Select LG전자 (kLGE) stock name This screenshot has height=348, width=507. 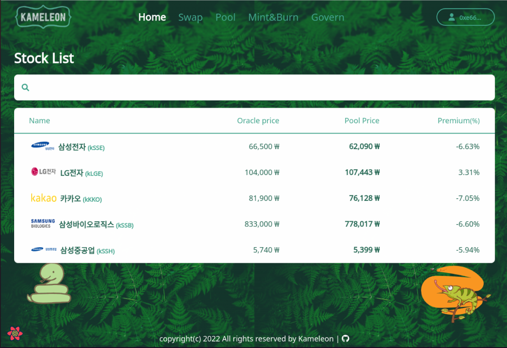coord(81,173)
